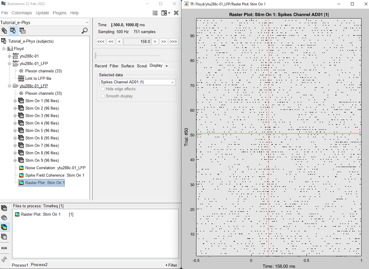Open the database search magnifier
The image size is (369, 269).
pyautogui.click(x=85, y=31)
